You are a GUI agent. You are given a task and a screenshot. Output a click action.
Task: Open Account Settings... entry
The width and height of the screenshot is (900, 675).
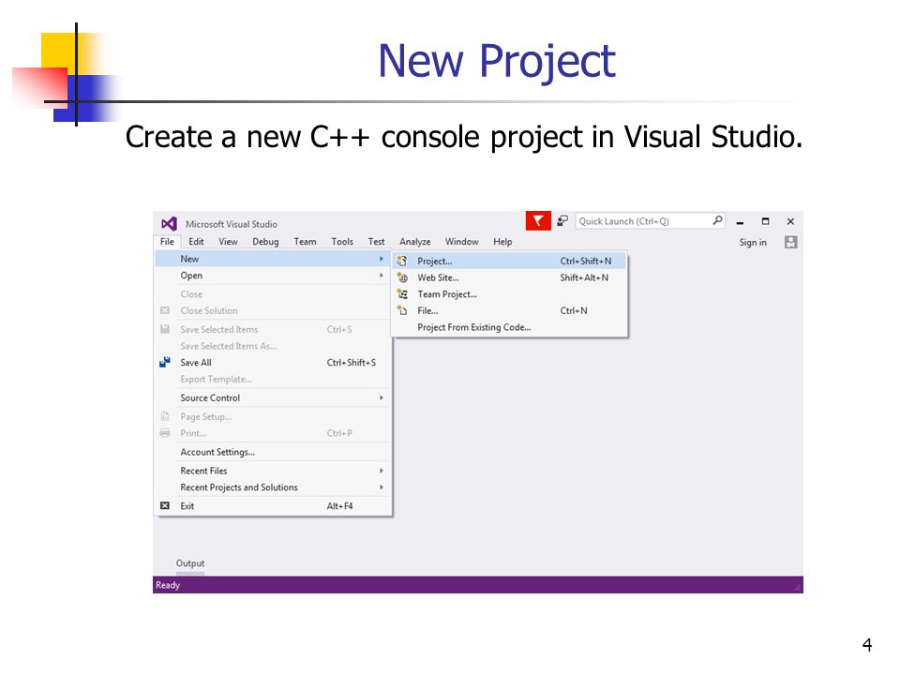point(273,452)
